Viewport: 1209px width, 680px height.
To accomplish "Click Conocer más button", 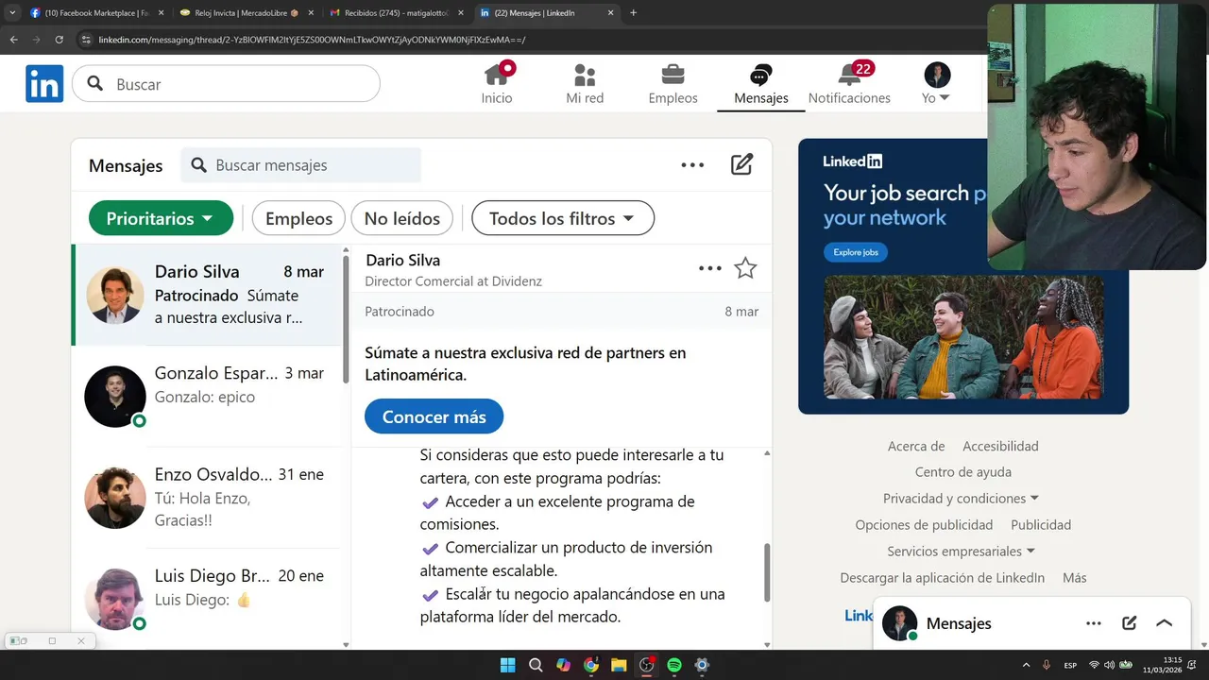I will [434, 416].
